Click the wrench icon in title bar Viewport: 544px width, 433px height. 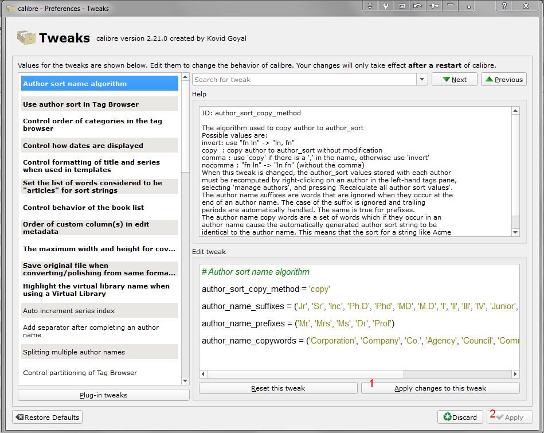tap(386, 6)
